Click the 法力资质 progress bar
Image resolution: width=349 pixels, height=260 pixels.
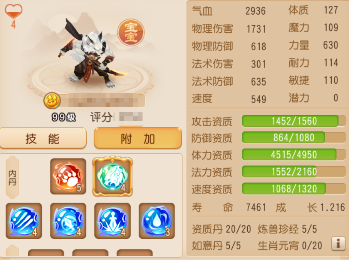294,172
